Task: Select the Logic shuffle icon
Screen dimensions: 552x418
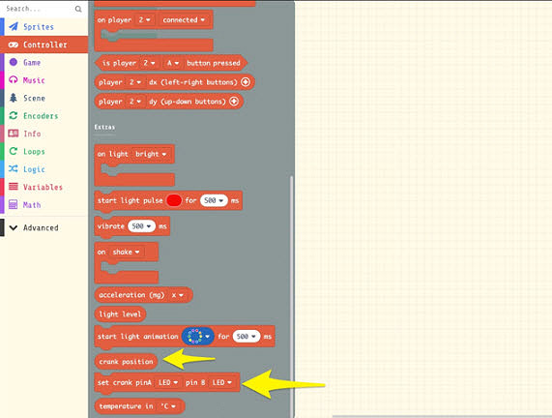Action: tap(14, 168)
